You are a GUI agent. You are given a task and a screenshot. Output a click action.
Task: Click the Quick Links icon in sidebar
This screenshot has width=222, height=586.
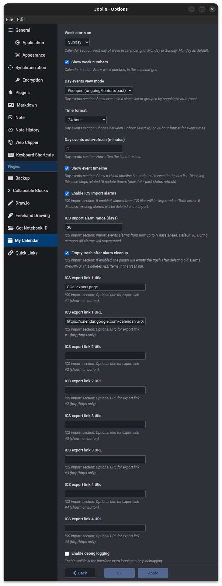10,253
